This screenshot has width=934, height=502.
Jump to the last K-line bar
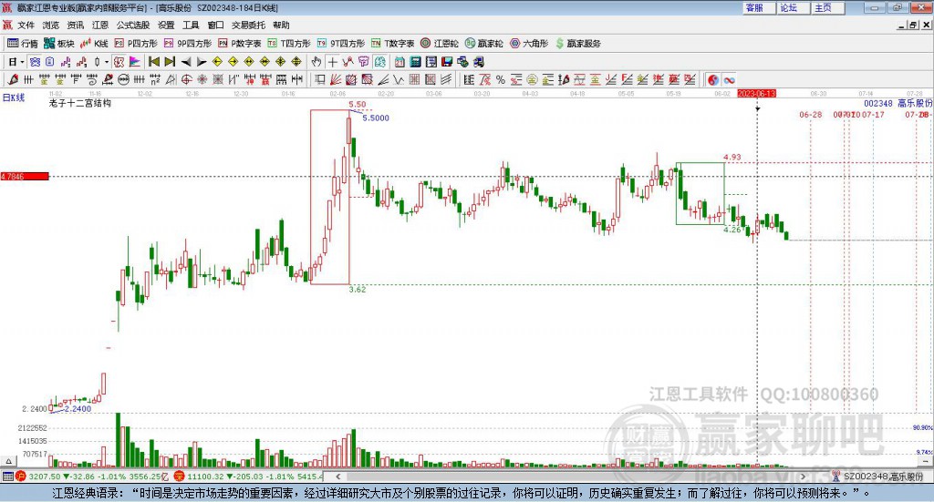tap(170, 62)
